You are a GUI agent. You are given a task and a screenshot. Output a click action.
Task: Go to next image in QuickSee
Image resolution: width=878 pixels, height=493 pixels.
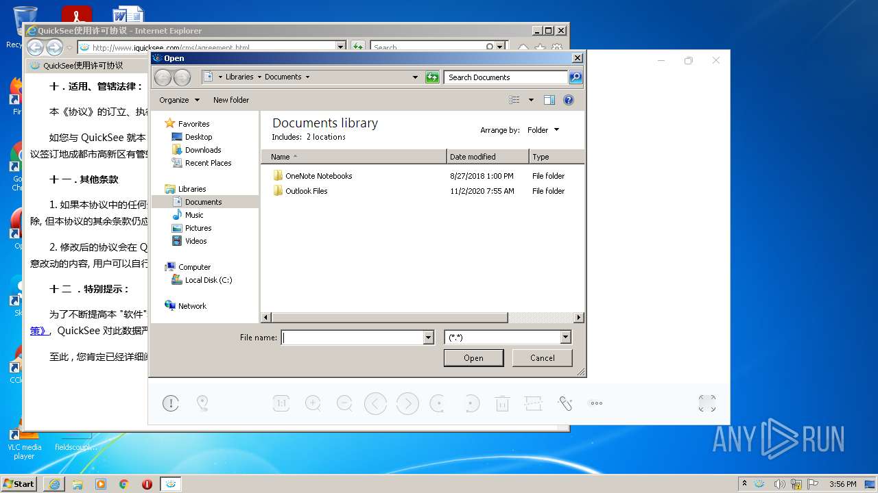(407, 403)
